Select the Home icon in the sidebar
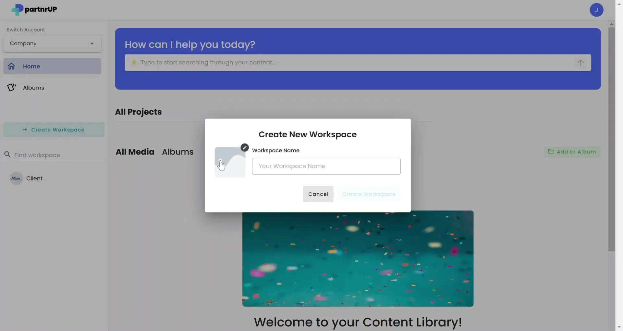The image size is (623, 331). pyautogui.click(x=11, y=66)
